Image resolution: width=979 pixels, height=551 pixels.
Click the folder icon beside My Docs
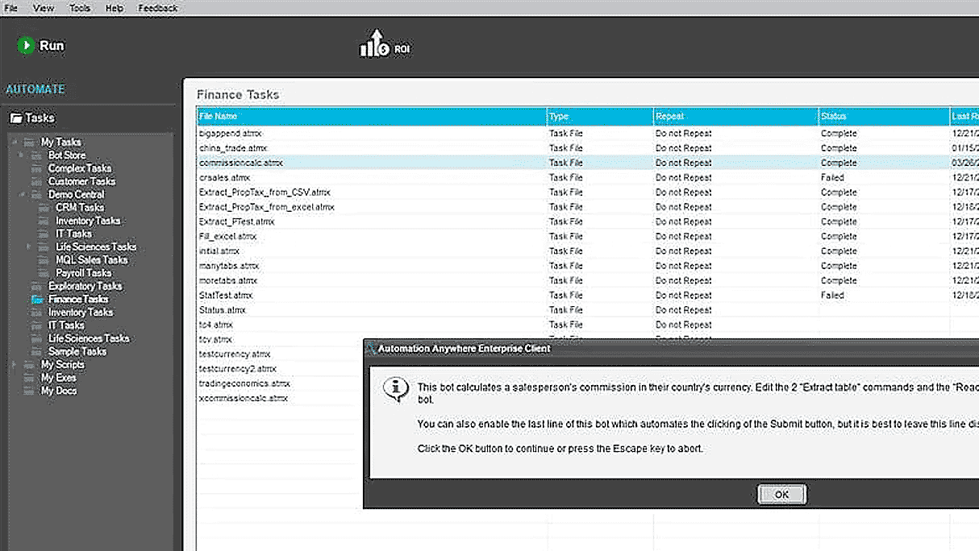tap(29, 391)
